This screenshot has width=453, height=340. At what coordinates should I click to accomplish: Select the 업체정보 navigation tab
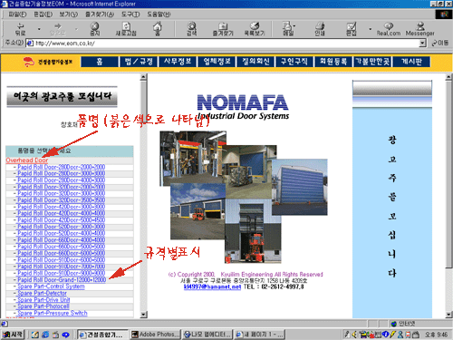(x=217, y=62)
